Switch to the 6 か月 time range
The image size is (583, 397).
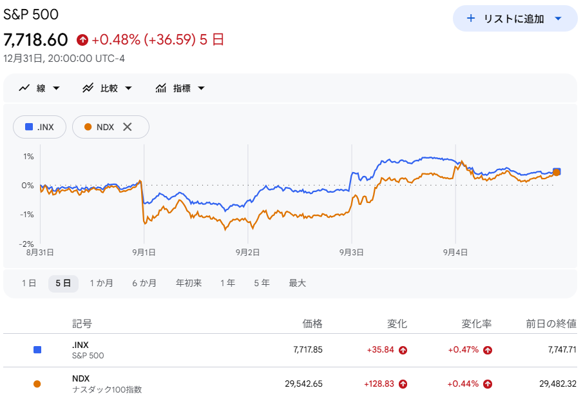point(144,283)
